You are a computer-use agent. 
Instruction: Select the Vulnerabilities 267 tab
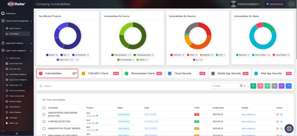click(57, 73)
